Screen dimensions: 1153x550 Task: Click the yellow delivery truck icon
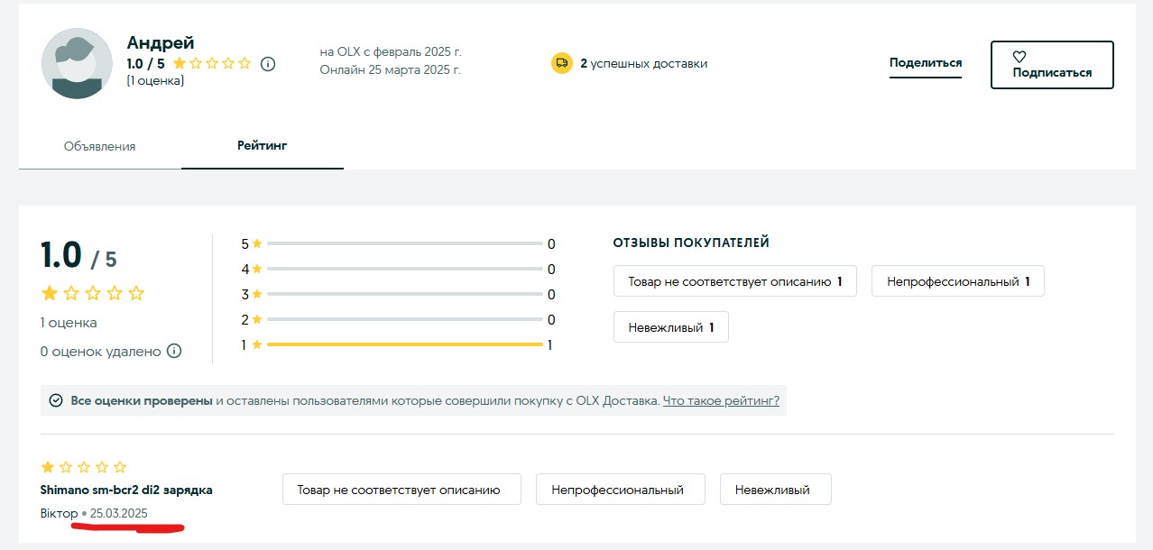(x=562, y=63)
